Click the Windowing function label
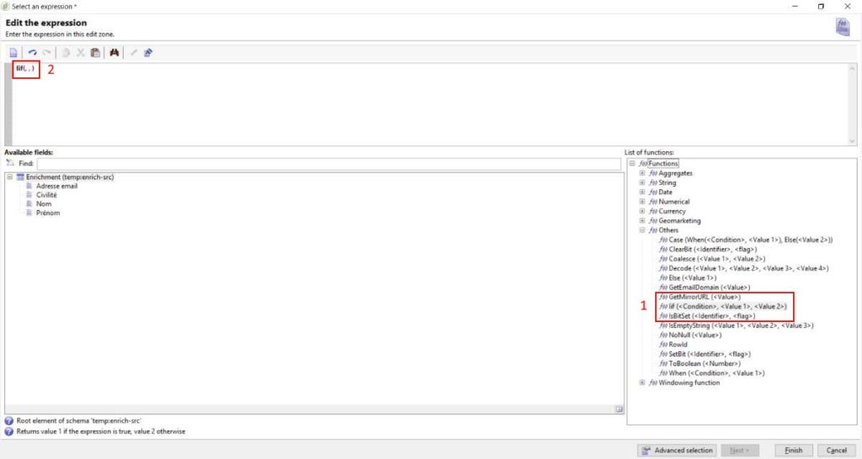 pyautogui.click(x=689, y=382)
